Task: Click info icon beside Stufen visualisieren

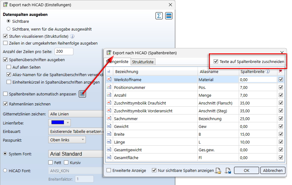Action: point(72,36)
